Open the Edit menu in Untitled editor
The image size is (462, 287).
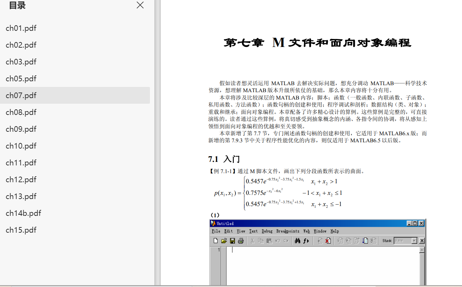pyautogui.click(x=229, y=231)
